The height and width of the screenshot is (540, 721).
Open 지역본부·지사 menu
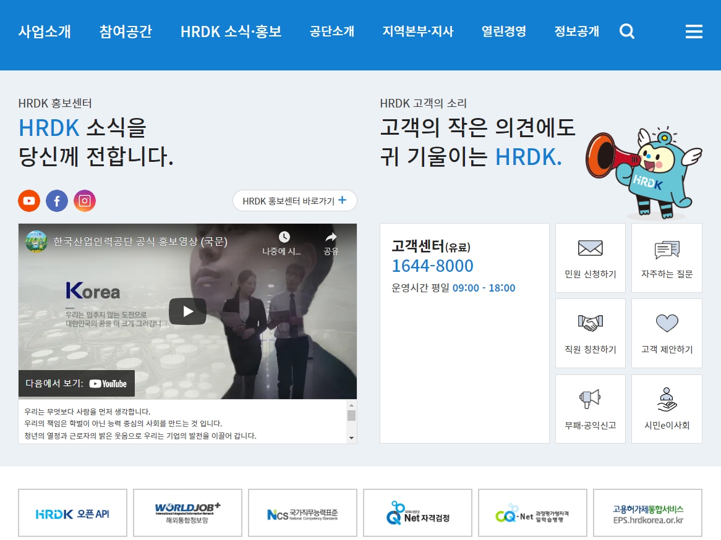418,32
